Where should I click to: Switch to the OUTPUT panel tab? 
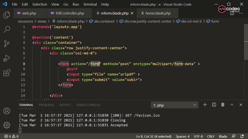tap(65, 105)
